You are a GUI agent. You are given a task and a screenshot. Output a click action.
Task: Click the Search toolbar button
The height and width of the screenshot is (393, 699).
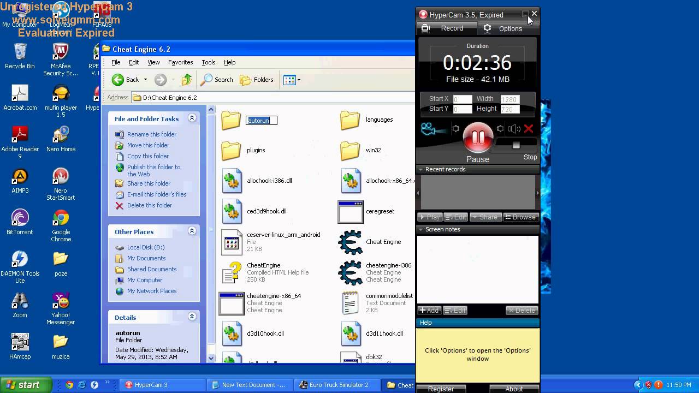(x=217, y=80)
